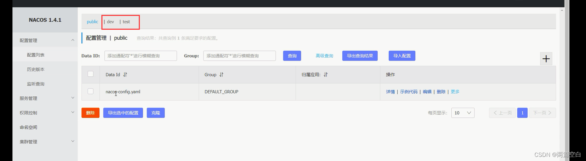Switch to the public namespace tab
This screenshot has height=161, width=586.
click(92, 22)
